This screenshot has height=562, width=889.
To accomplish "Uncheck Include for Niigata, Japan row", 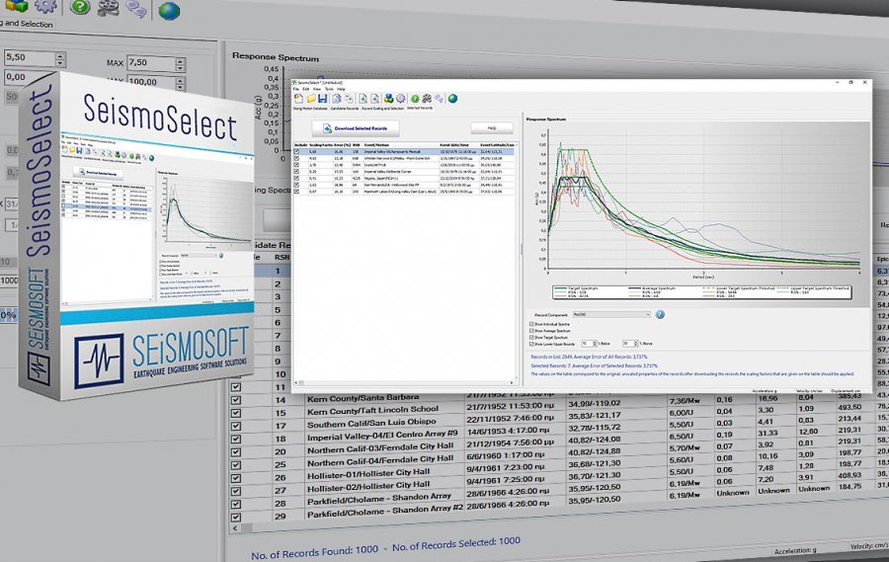I will coord(296,178).
